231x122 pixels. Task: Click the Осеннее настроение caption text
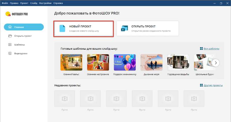(98, 74)
